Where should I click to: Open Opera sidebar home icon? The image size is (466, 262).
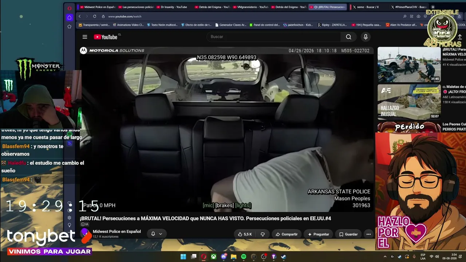coord(70,17)
